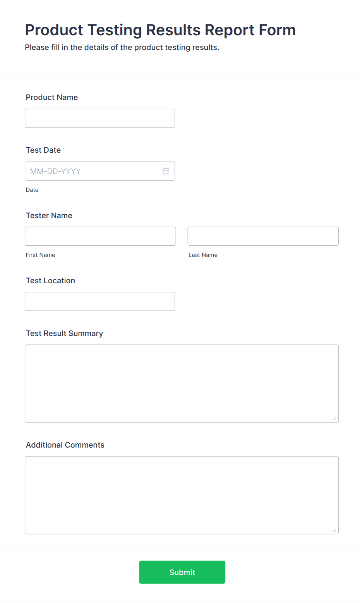Click the Test Date label
Screen dimensions: 360x603
click(x=43, y=150)
